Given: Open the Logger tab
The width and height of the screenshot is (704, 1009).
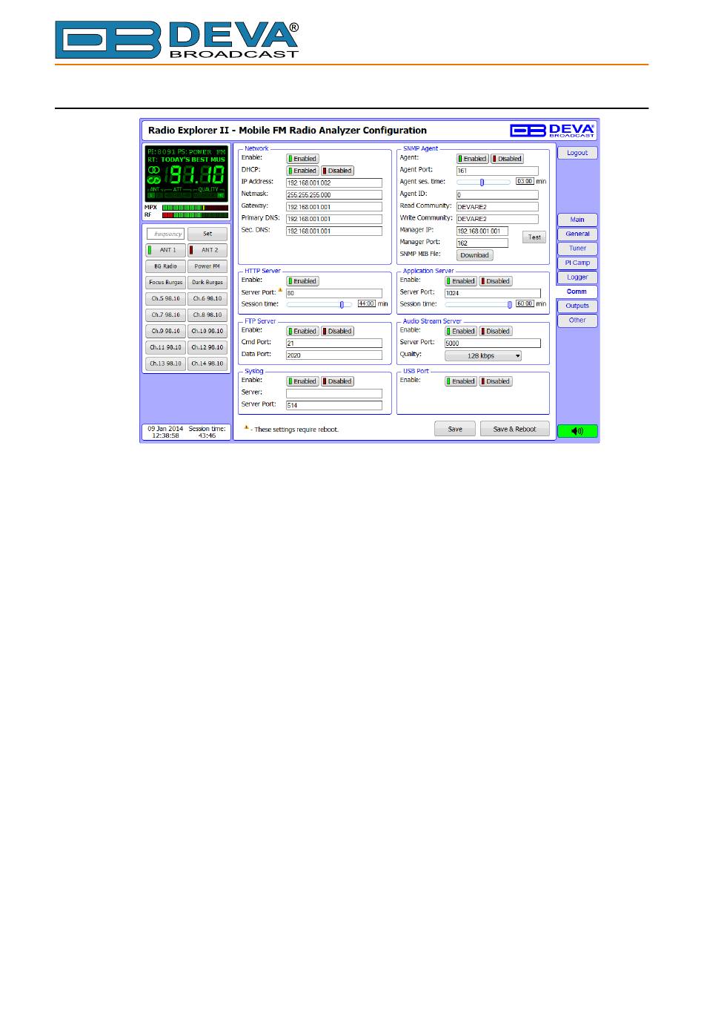Looking at the screenshot, I should point(577,277).
